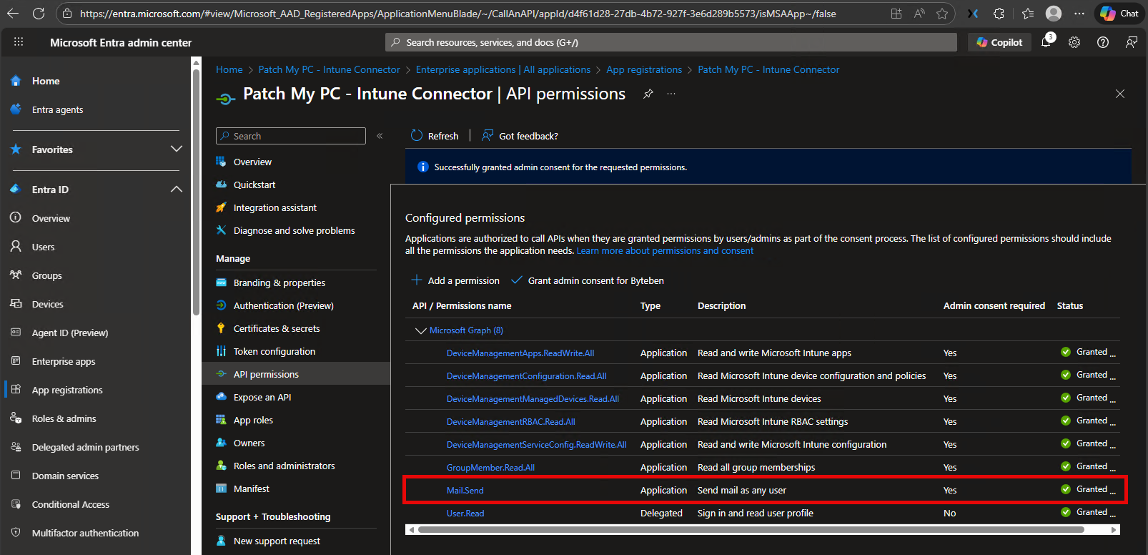Collapse the resource menu with double chevron
Image resolution: width=1148 pixels, height=555 pixels.
click(x=380, y=136)
